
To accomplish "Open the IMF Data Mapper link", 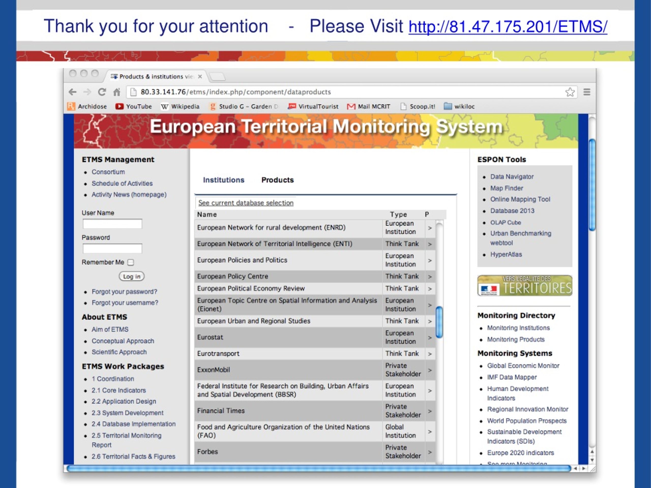I will 512,377.
